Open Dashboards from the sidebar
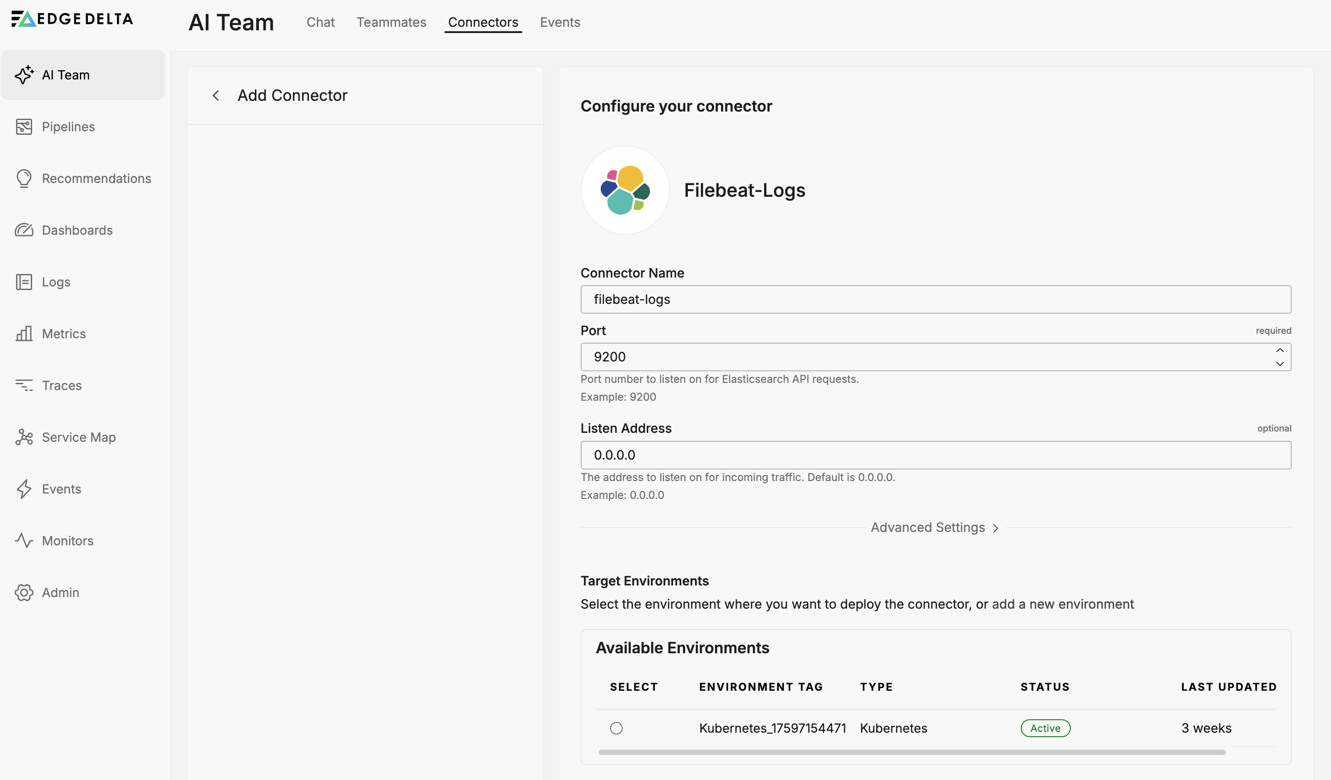The height and width of the screenshot is (780, 1331). pyautogui.click(x=77, y=230)
